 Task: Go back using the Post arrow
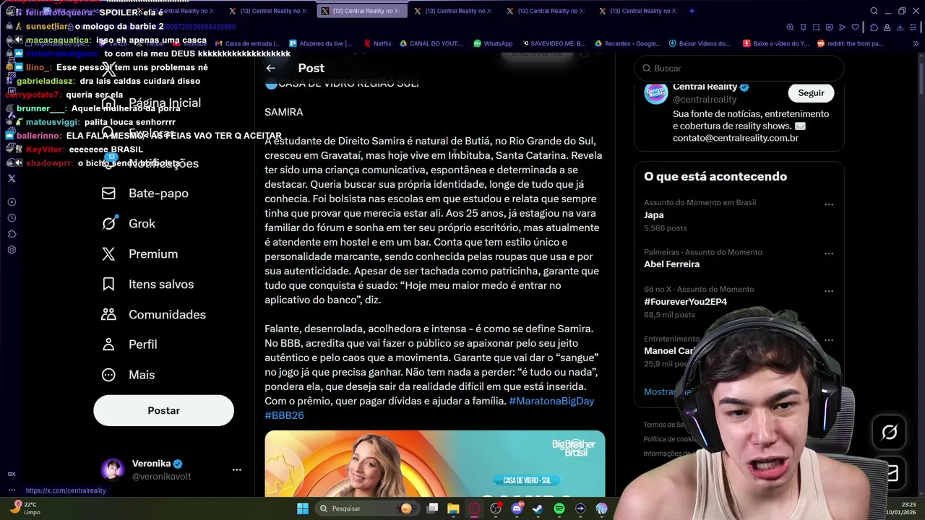tap(270, 68)
